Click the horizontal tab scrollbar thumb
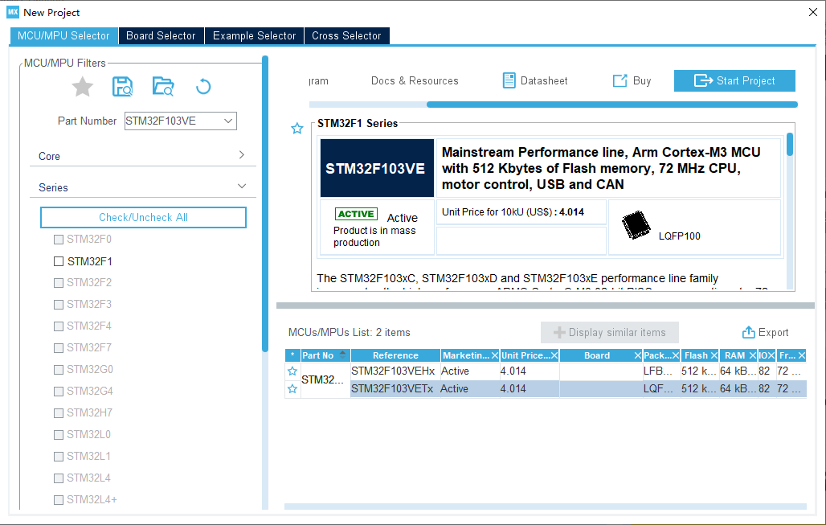Screen dimensions: 826x525 (x=611, y=105)
